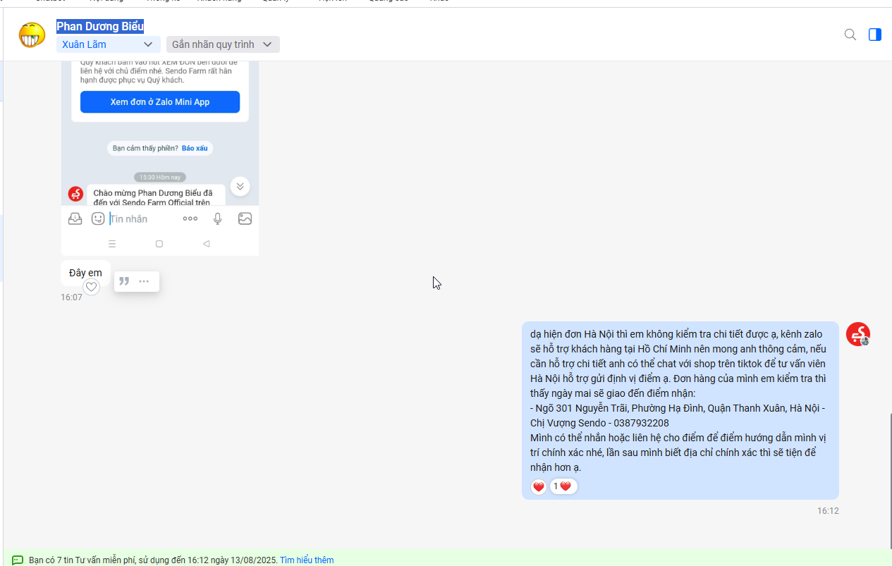
Task: Click the small Sendo logo in shared screenshot
Action: pyautogui.click(x=75, y=194)
